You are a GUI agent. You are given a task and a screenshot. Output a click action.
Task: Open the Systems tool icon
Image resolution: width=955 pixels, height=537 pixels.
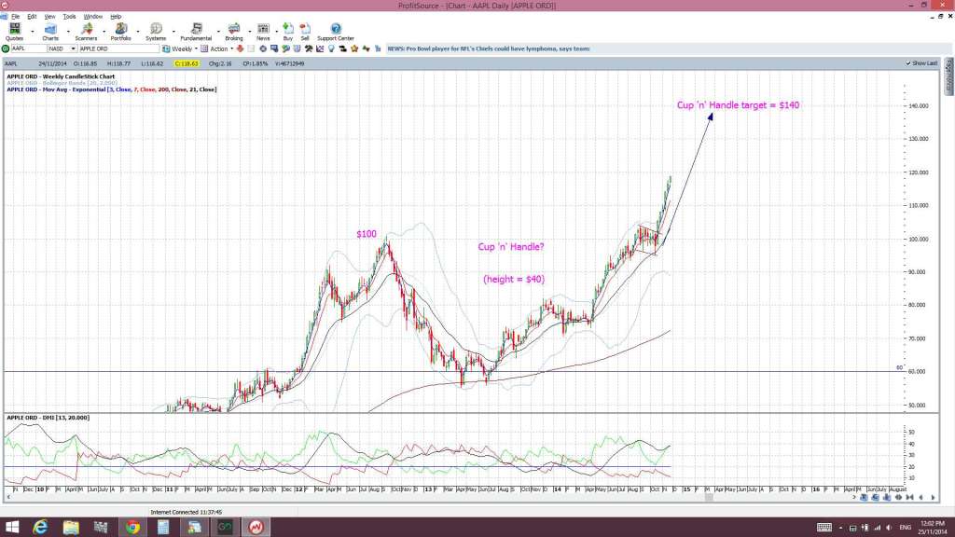156,29
